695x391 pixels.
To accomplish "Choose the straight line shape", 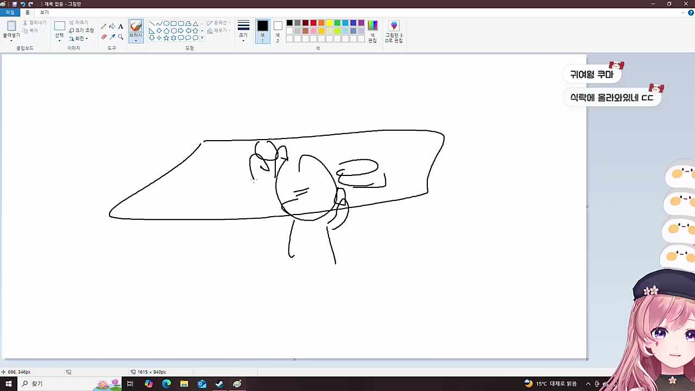I will point(151,24).
